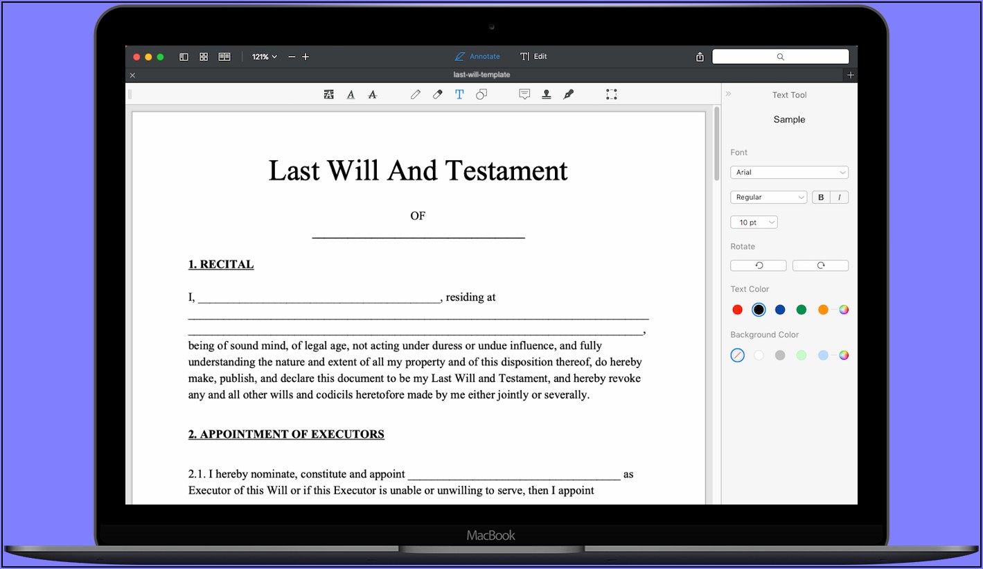Select the Pen drawing tool

[416, 95]
